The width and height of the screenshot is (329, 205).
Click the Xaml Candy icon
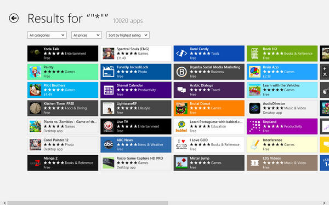[181, 54]
